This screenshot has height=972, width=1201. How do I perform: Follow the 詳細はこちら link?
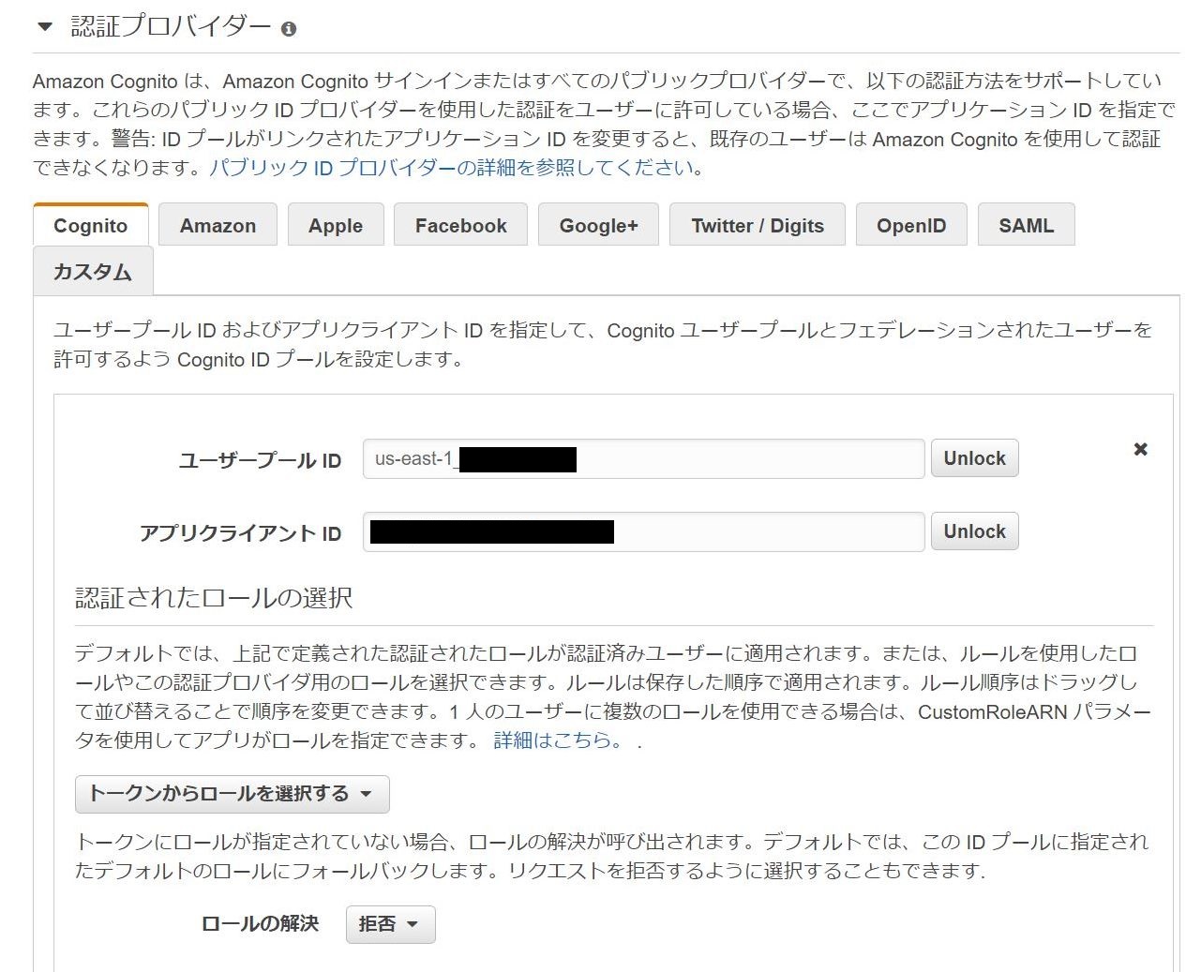pos(557,740)
